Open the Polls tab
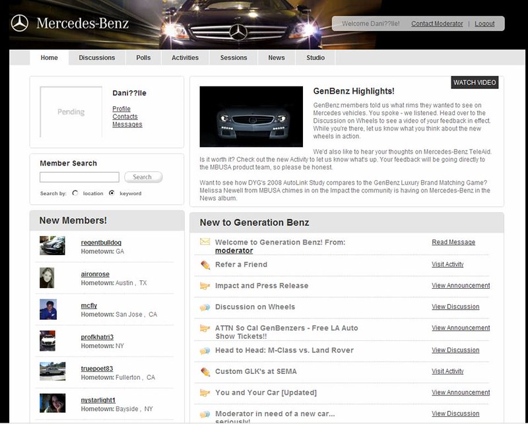This screenshot has width=528, height=424. (x=143, y=57)
